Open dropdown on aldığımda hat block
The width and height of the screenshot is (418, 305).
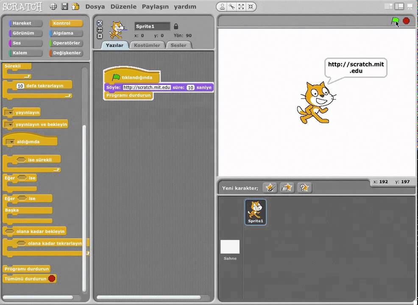11,142
